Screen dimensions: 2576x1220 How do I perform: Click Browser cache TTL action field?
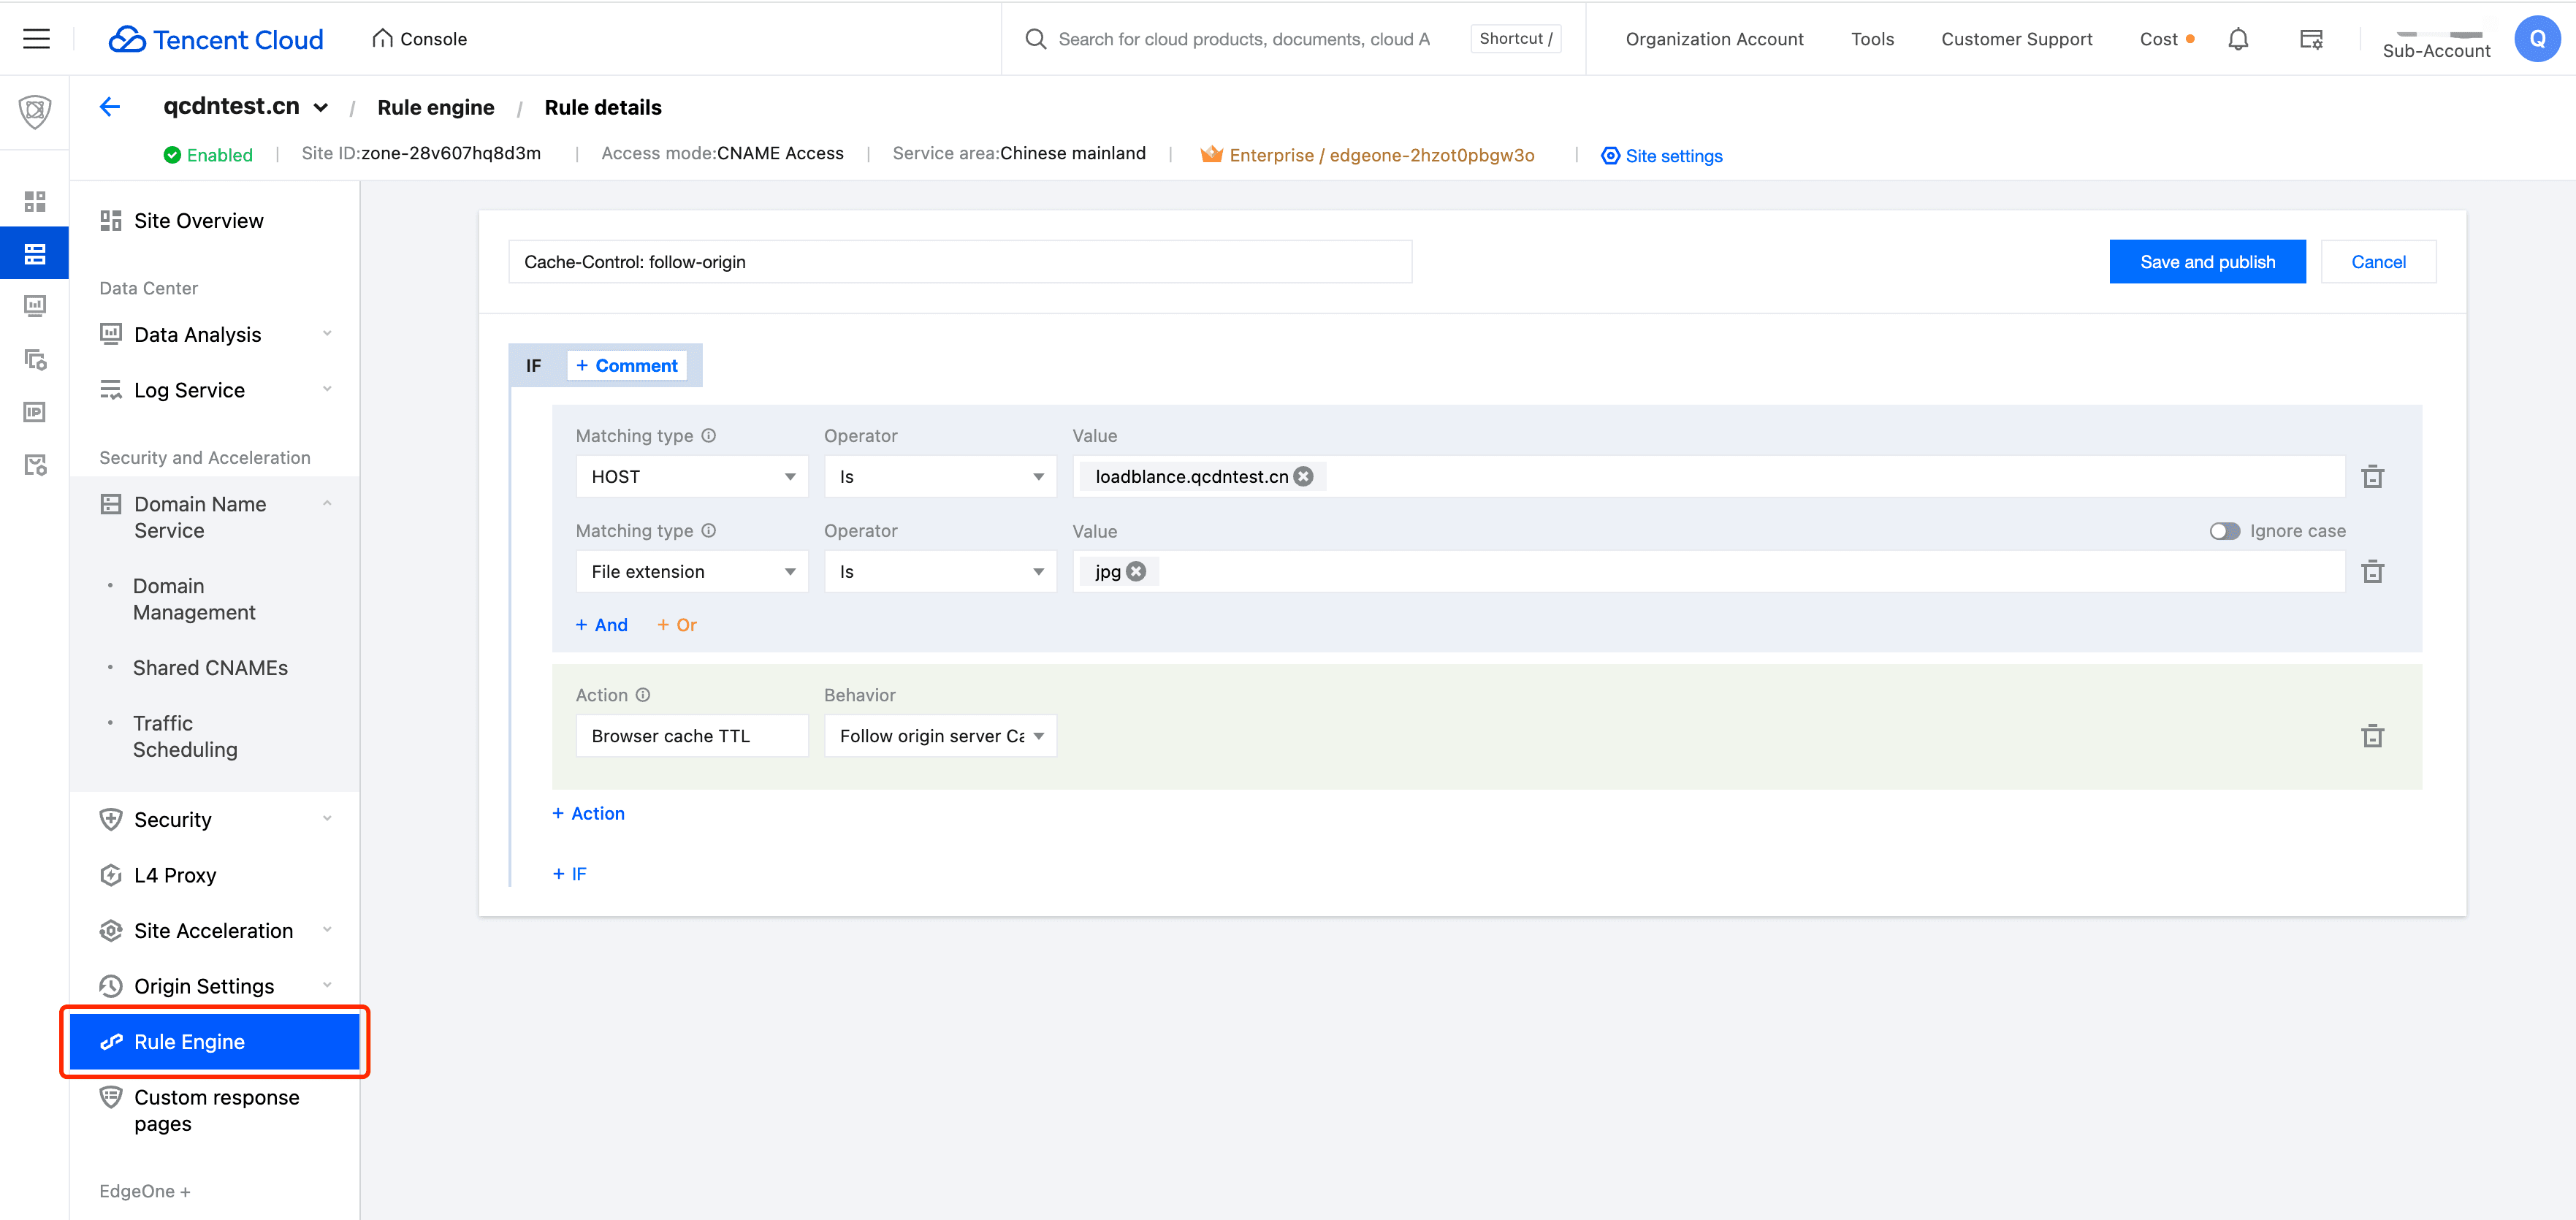click(692, 736)
